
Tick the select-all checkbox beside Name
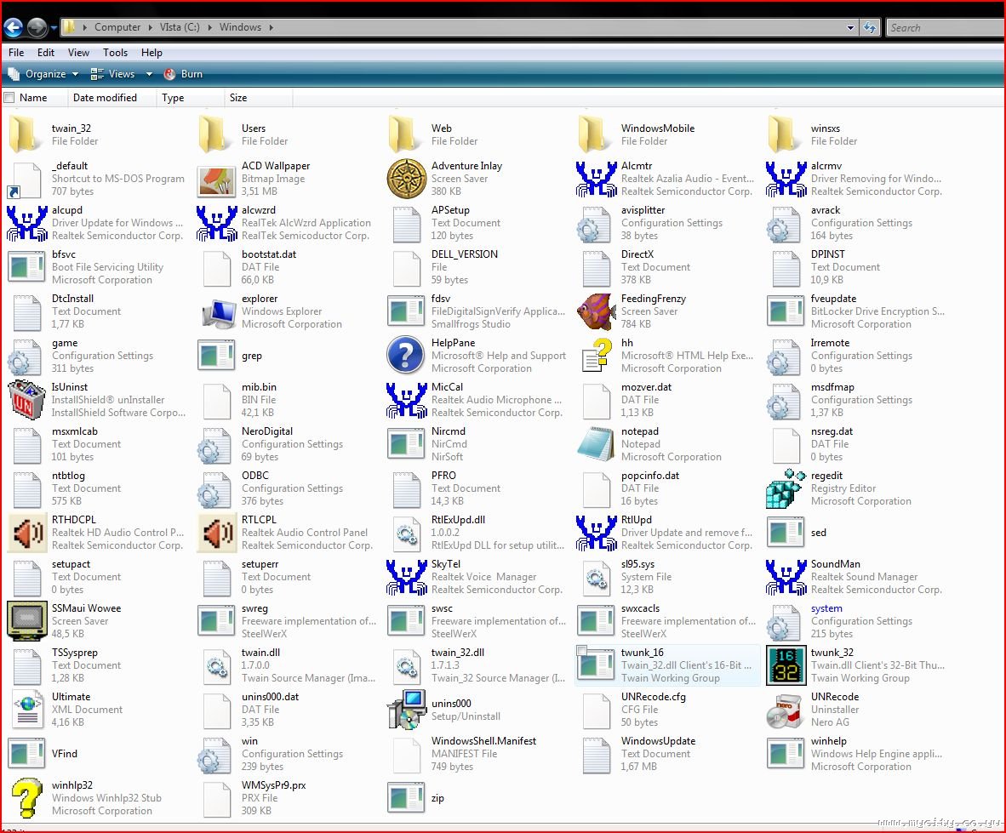(9, 98)
